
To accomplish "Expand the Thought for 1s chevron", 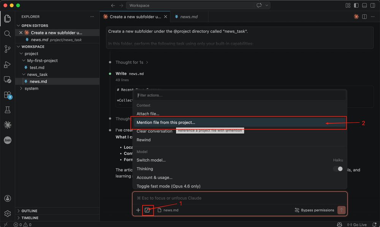I will click(147, 62).
